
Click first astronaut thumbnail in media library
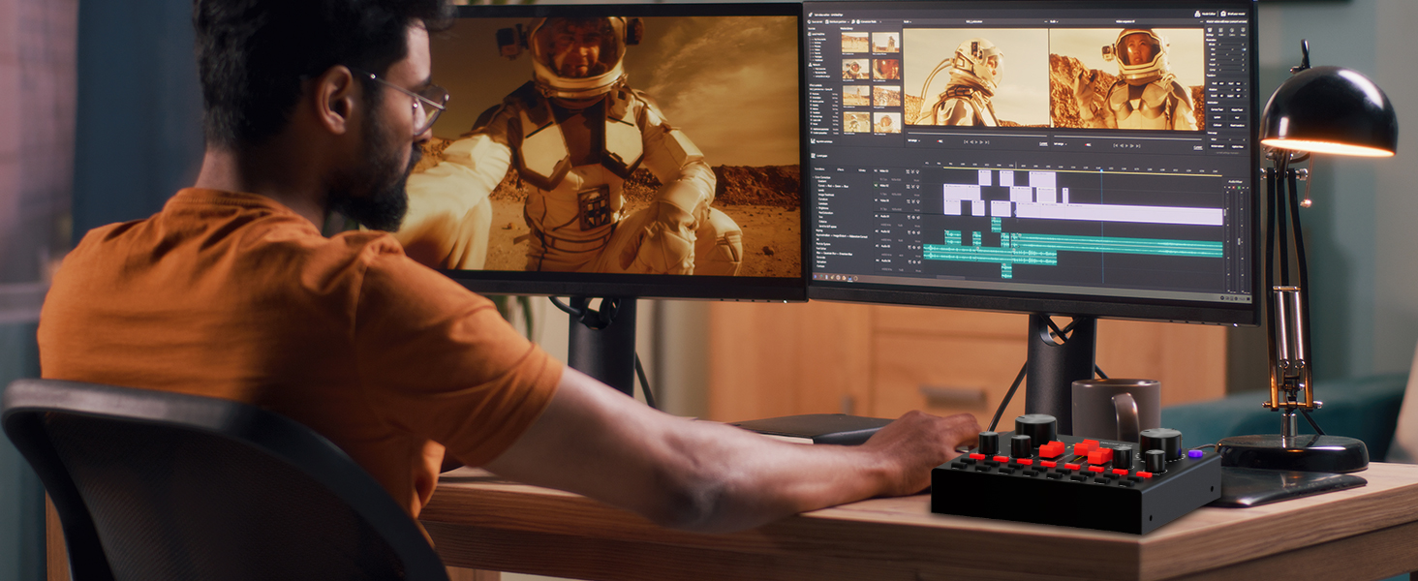pyautogui.click(x=854, y=43)
